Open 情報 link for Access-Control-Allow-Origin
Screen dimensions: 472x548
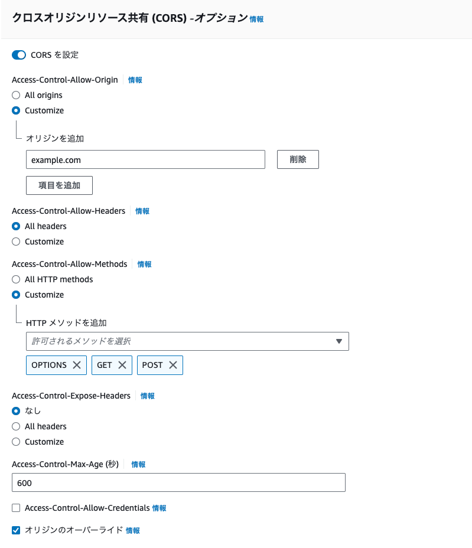click(x=135, y=80)
